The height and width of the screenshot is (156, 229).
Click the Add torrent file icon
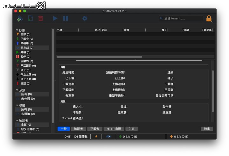pos(30,19)
